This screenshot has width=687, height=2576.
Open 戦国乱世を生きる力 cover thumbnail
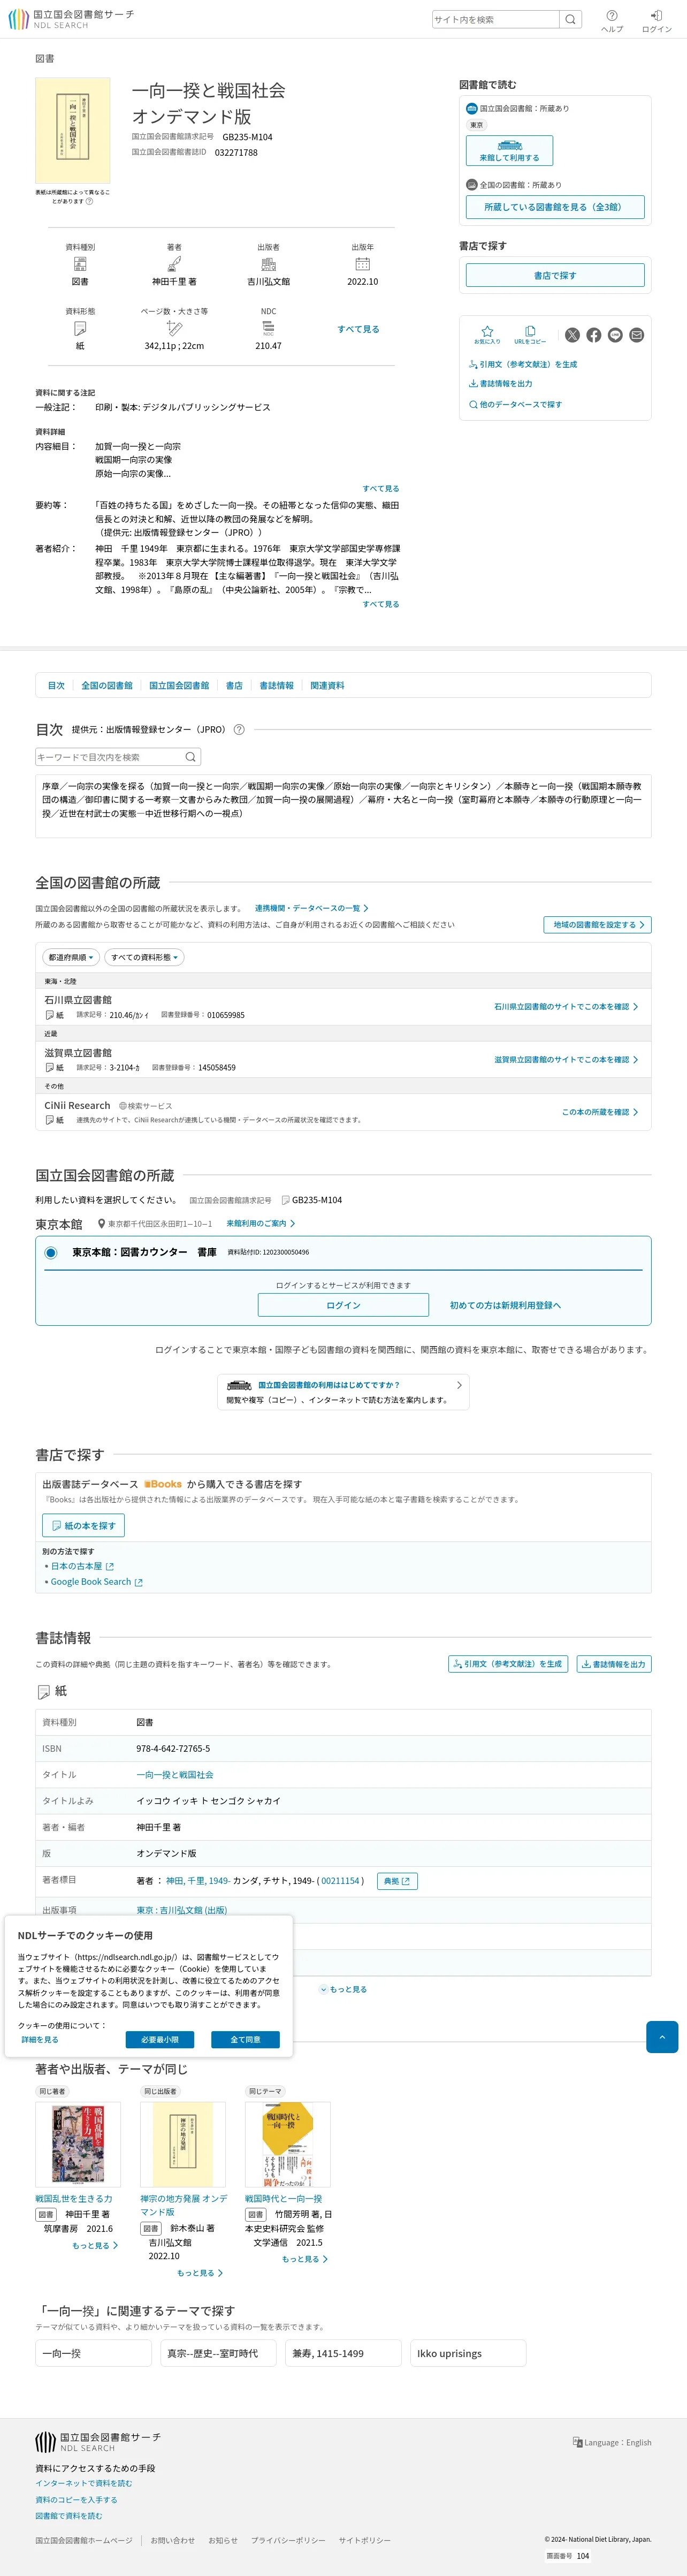[x=78, y=2144]
